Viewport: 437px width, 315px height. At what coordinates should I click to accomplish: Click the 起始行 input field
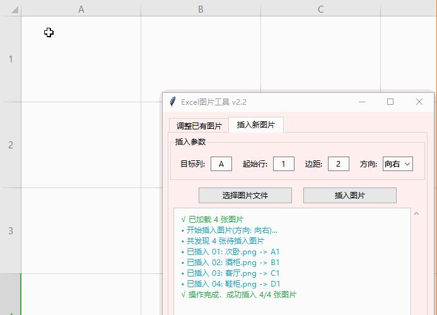(283, 163)
